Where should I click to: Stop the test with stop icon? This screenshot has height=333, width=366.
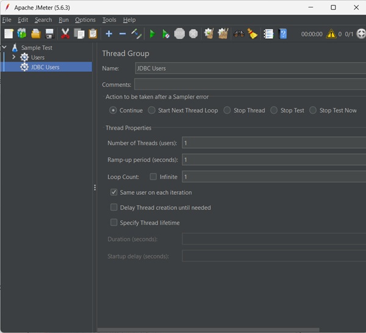tap(179, 34)
